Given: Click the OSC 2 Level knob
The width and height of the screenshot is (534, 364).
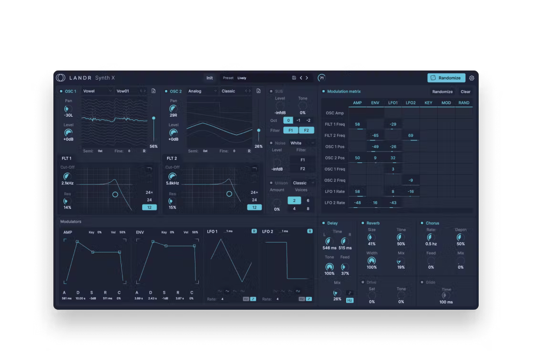Looking at the screenshot, I should [x=174, y=132].
